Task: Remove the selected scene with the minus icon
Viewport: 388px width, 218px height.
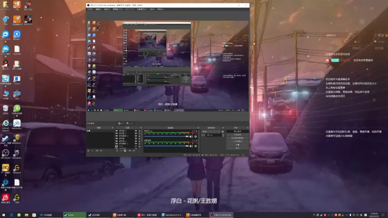Action: click(92, 151)
